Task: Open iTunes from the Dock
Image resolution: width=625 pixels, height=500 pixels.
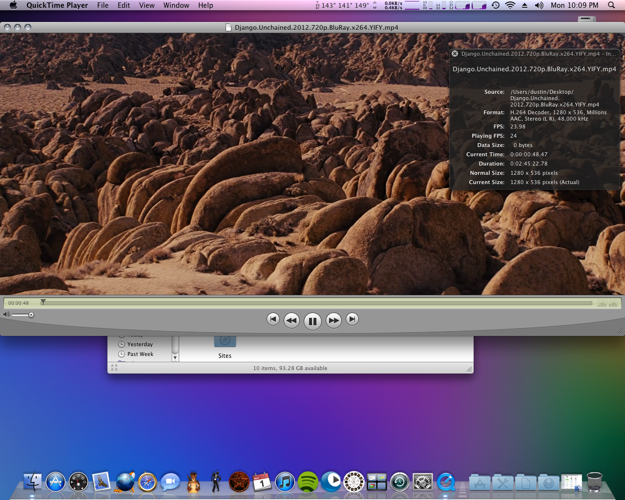Action: tap(285, 482)
